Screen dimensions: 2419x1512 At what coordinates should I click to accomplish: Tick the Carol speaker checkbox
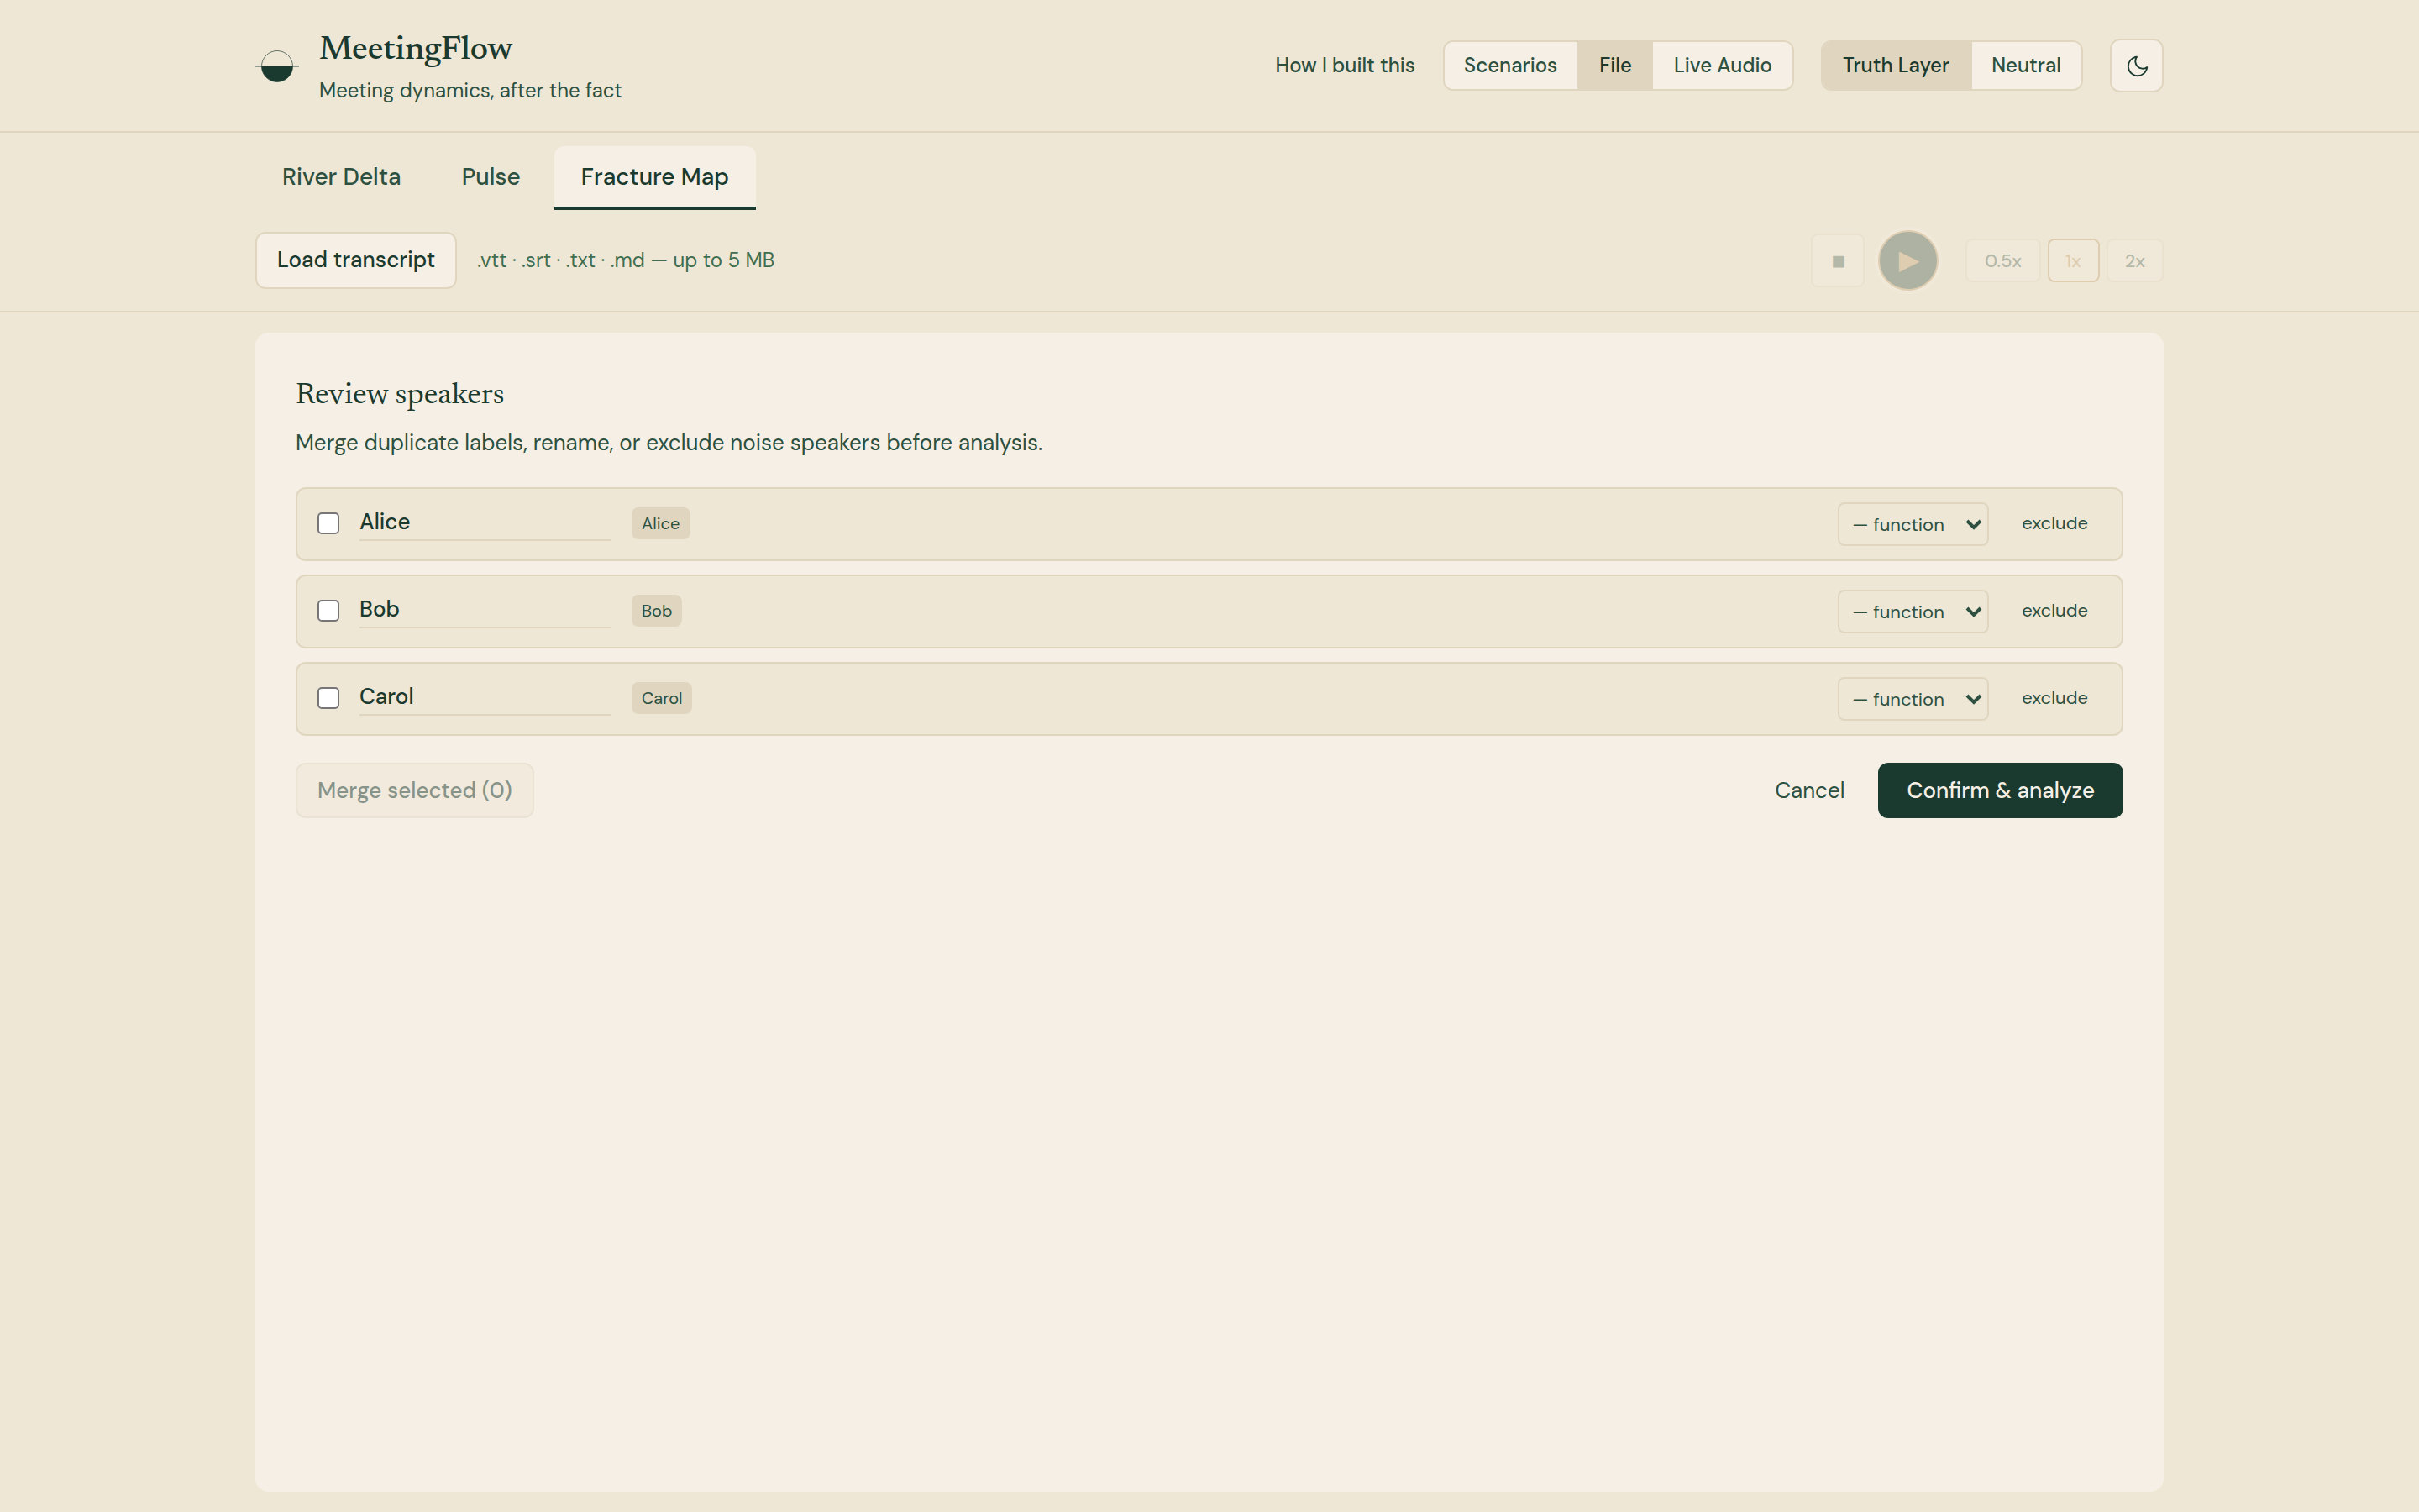[x=328, y=698]
